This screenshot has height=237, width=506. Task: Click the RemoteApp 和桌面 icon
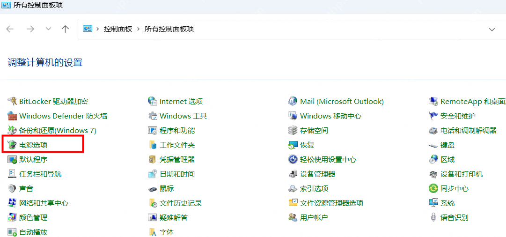click(x=433, y=101)
